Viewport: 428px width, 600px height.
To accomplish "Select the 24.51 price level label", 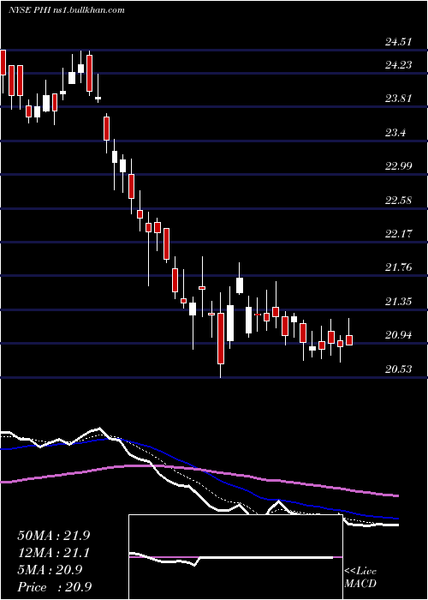I will [399, 42].
